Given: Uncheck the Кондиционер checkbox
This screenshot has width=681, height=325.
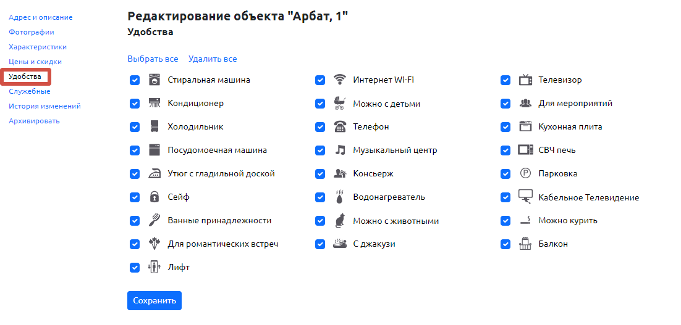Looking at the screenshot, I should click(135, 104).
